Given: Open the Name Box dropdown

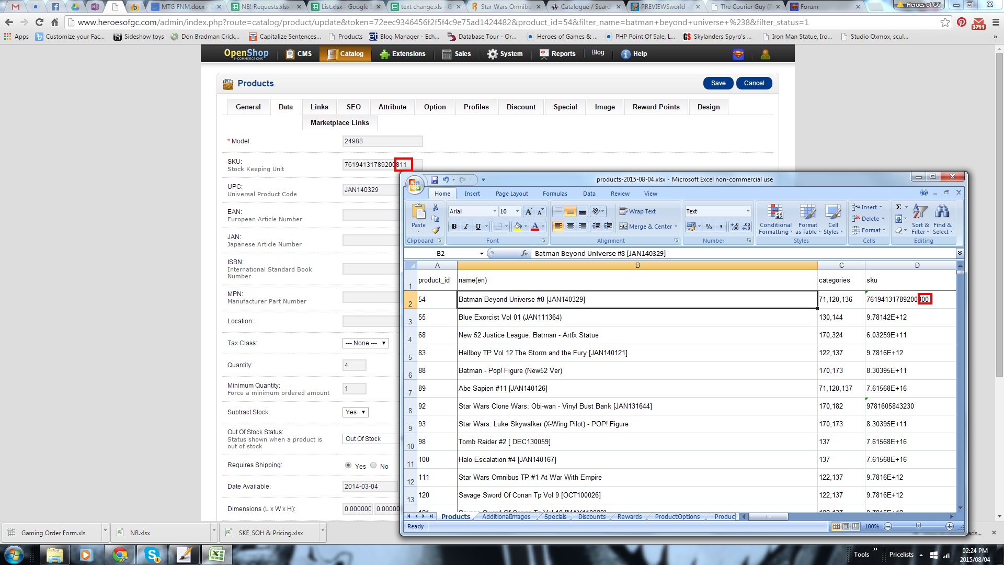Looking at the screenshot, I should pyautogui.click(x=481, y=253).
